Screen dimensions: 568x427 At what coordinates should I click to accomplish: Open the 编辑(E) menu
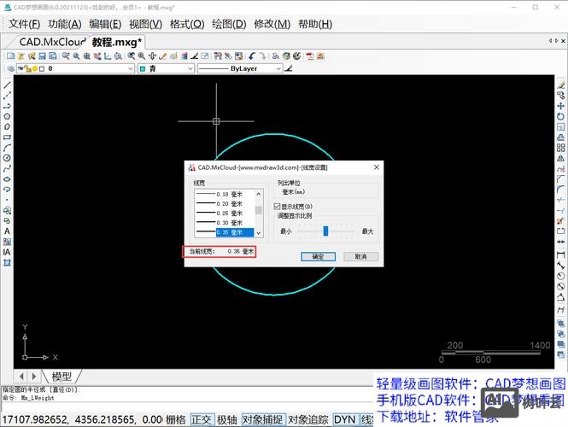pyautogui.click(x=105, y=24)
